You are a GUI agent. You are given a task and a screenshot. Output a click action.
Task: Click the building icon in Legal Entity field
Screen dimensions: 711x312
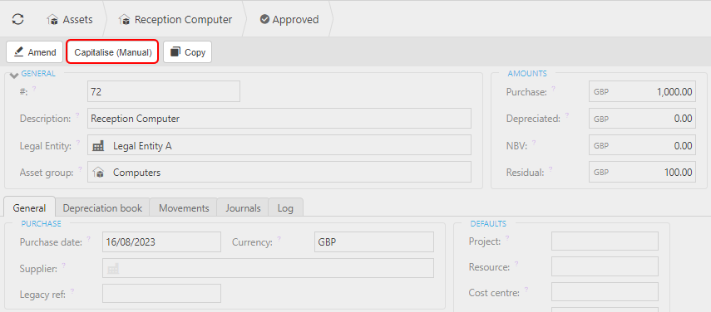[x=98, y=146]
